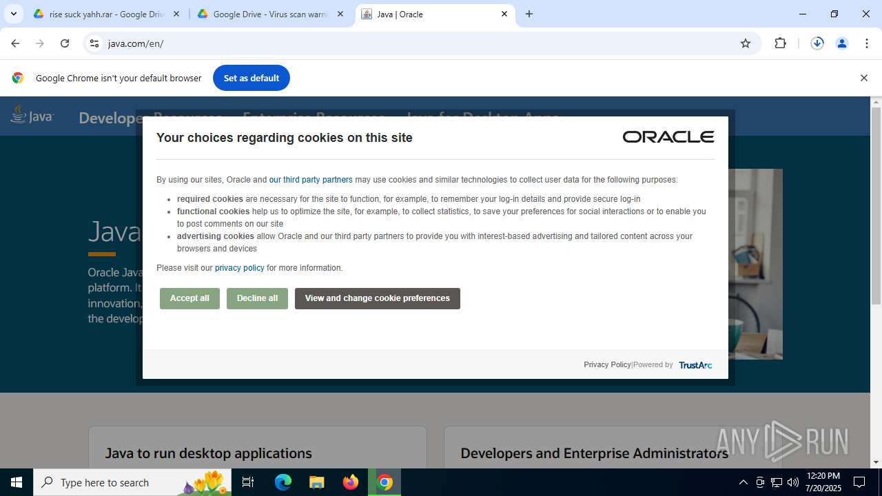Viewport: 882px width, 496px height.
Task: Go forward to the next page
Action: click(40, 43)
